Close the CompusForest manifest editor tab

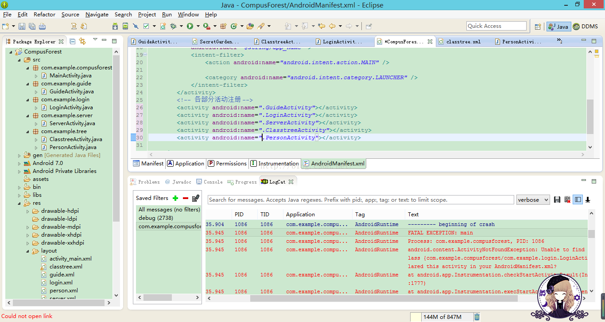[430, 42]
